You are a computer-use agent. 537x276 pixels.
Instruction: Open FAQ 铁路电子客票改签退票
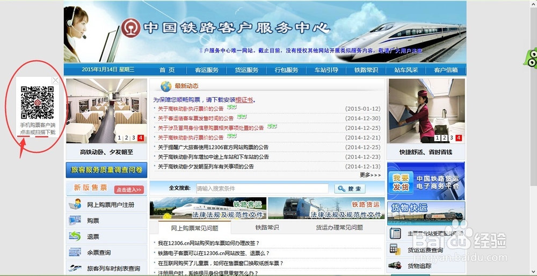click(214, 253)
